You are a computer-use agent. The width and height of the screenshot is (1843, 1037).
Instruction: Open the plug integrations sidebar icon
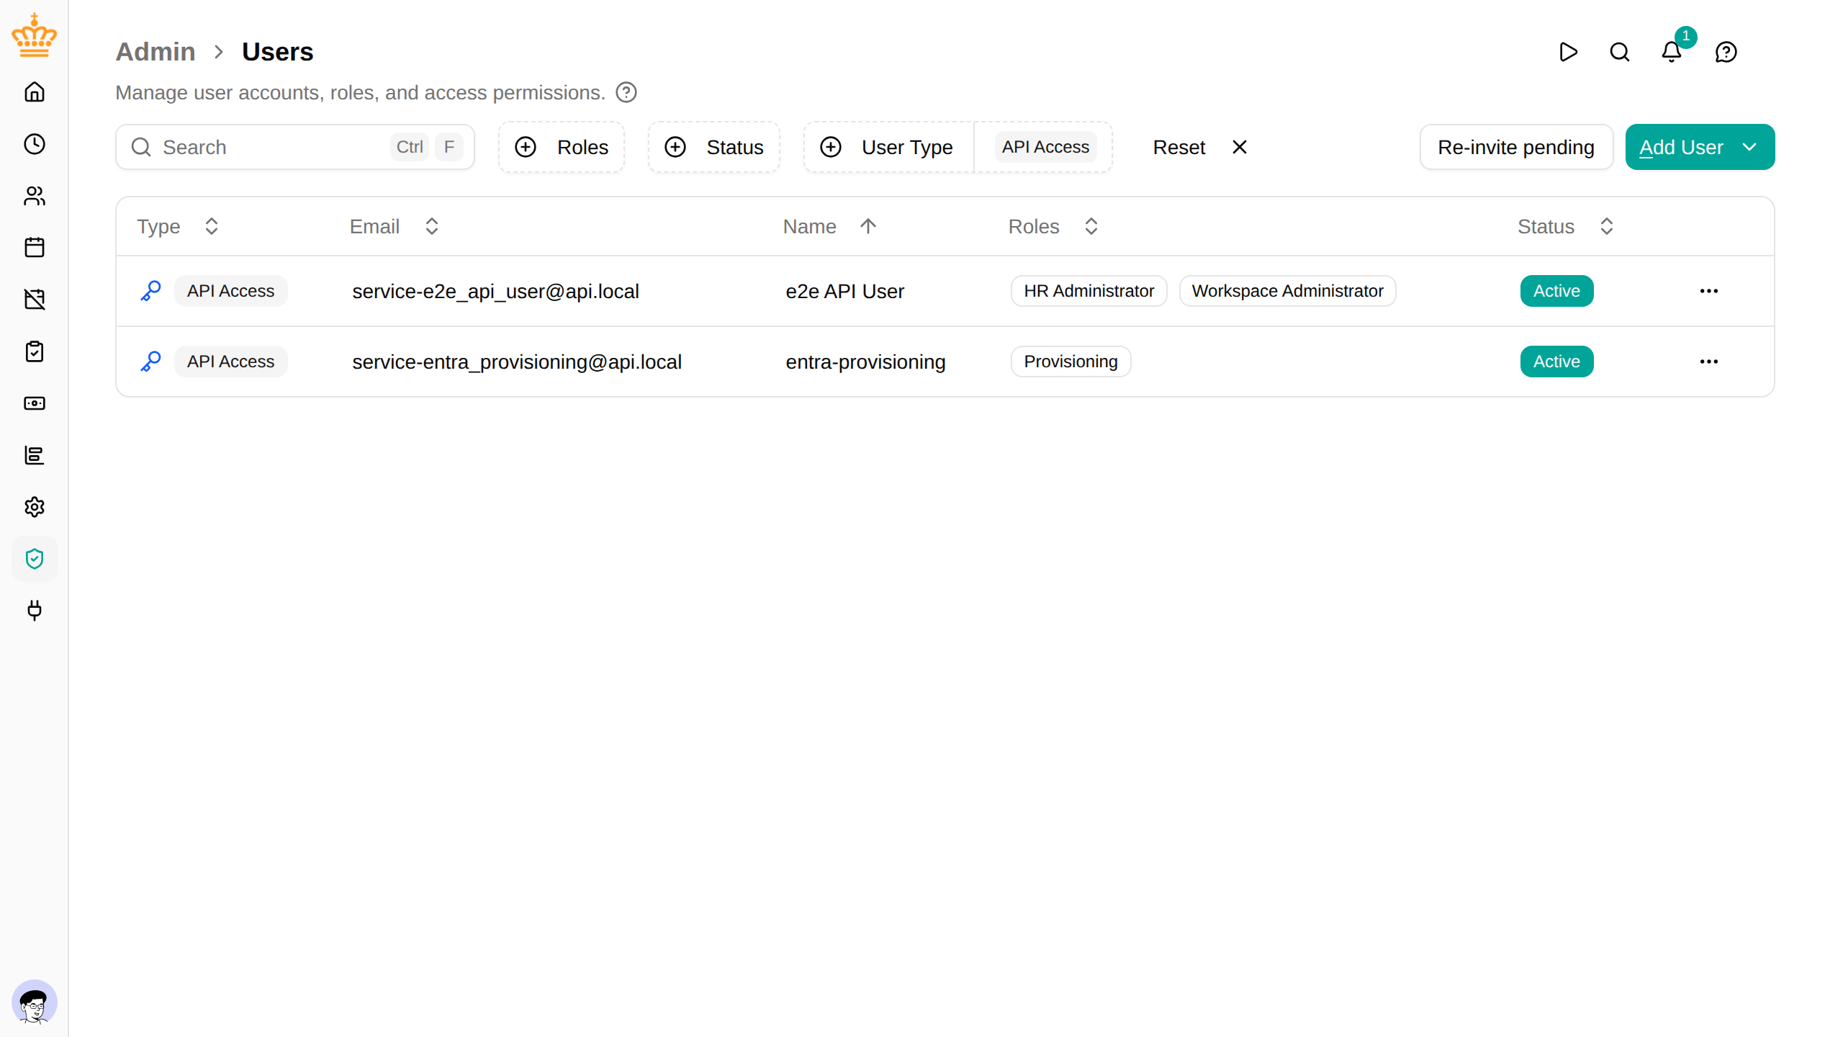[x=35, y=611]
